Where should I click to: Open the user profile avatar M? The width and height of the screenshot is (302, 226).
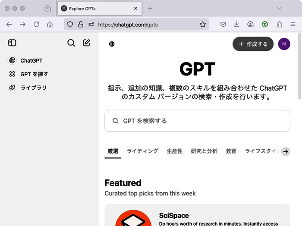coord(284,44)
